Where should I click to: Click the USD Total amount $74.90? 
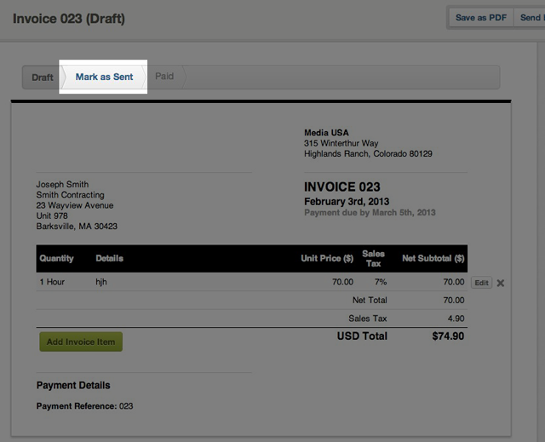click(448, 336)
